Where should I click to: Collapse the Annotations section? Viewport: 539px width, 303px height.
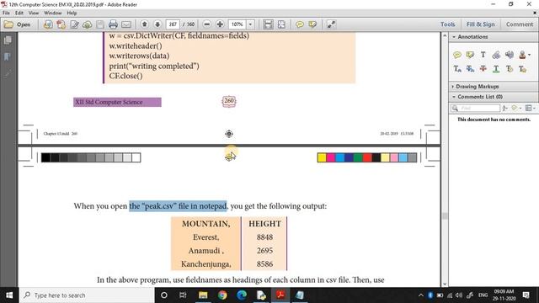tap(454, 37)
